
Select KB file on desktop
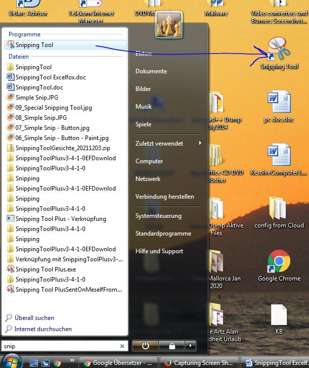(279, 318)
